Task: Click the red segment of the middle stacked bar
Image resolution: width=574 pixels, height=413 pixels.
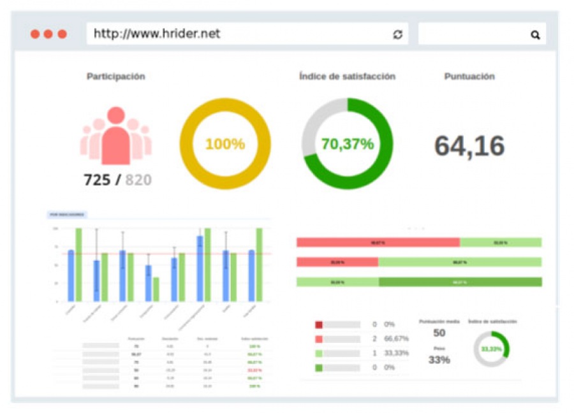Action: (x=337, y=263)
